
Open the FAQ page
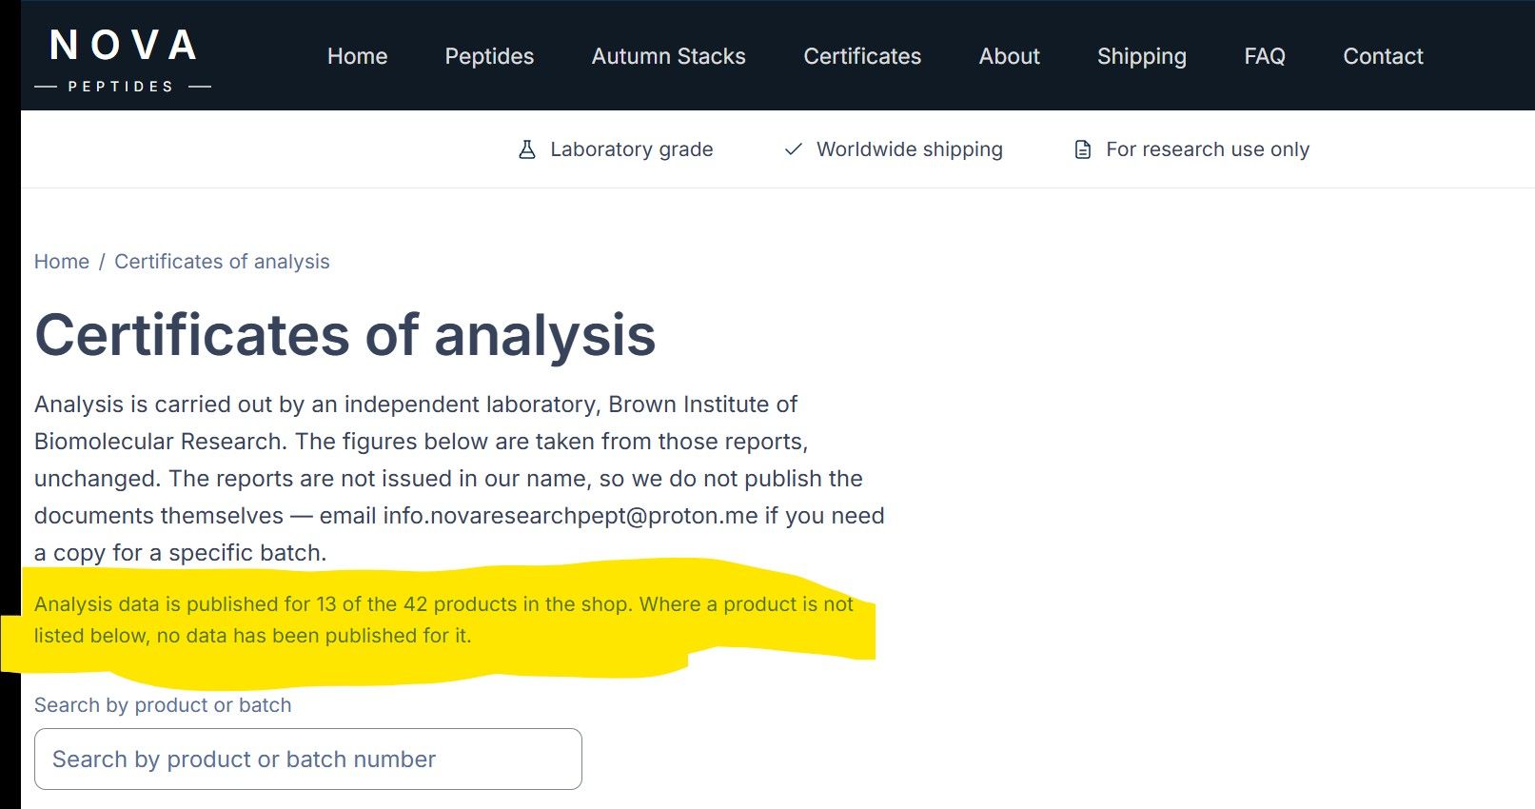click(1264, 56)
